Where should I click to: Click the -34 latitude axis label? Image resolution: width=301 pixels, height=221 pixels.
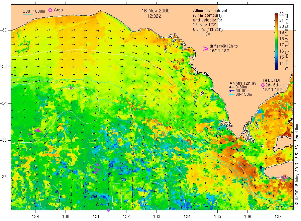click(x=3, y=103)
